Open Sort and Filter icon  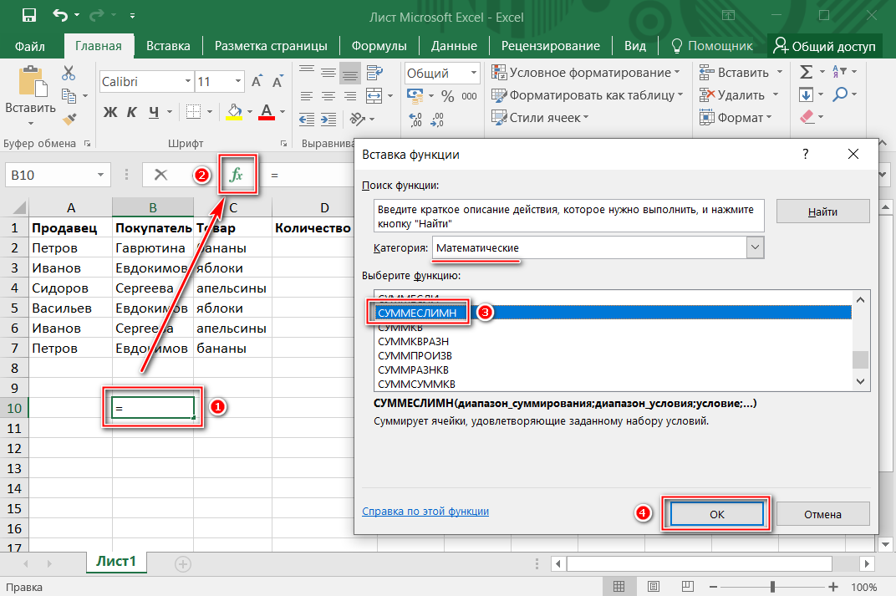coord(839,72)
